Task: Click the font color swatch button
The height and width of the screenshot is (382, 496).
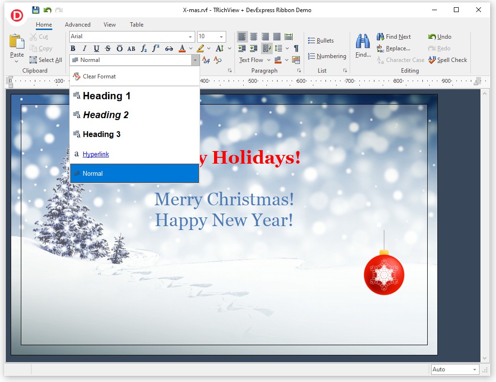Action: [x=182, y=48]
